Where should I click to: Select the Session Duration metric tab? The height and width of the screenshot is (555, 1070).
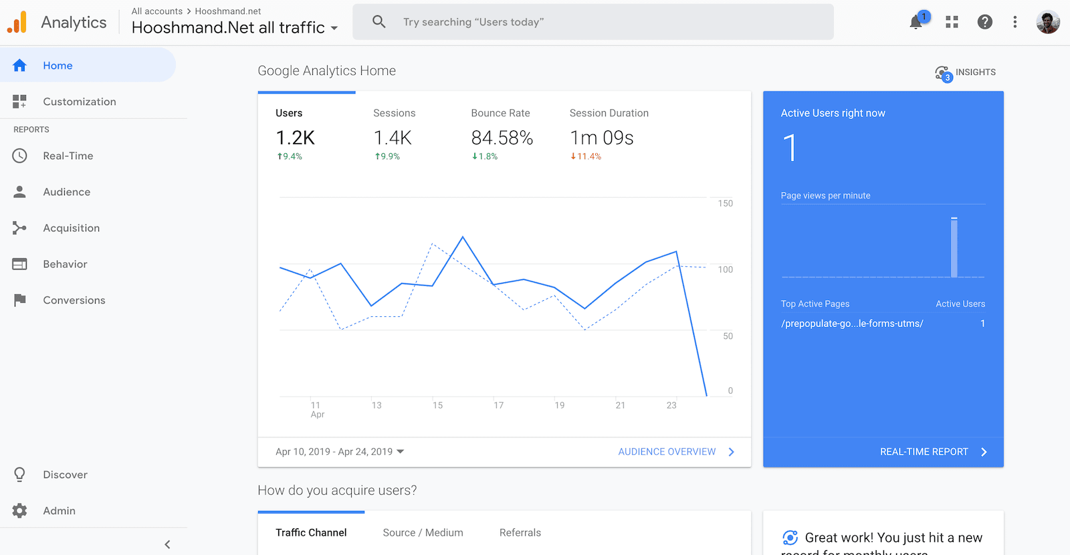point(609,134)
